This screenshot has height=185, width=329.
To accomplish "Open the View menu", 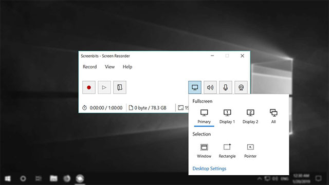I will point(109,67).
